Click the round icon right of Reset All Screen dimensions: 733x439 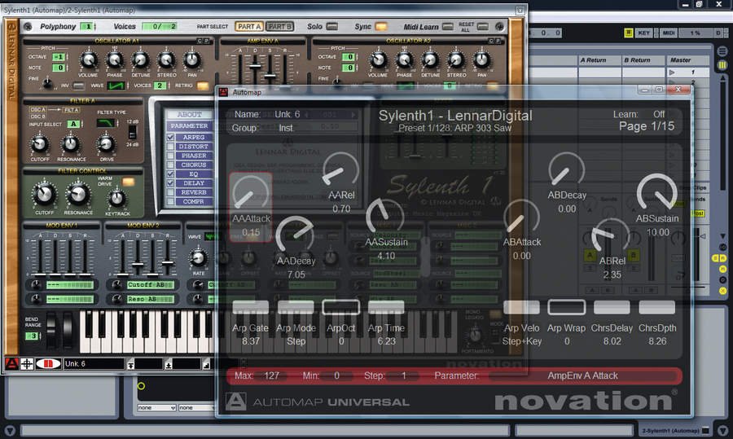[x=499, y=27]
